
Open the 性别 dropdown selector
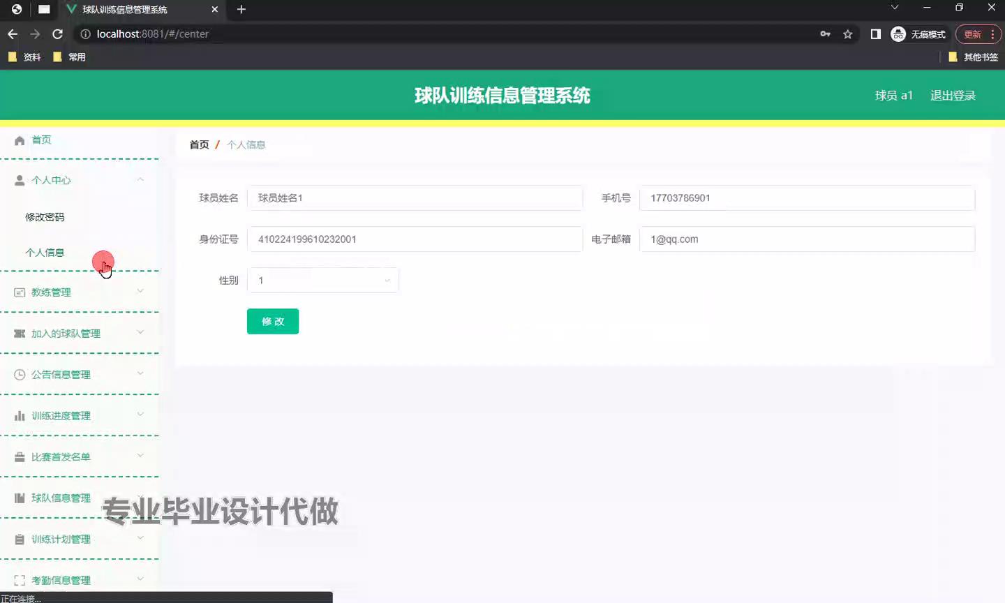point(322,281)
